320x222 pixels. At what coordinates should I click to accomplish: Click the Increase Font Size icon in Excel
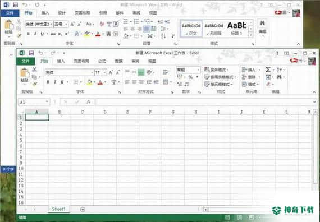(111, 72)
